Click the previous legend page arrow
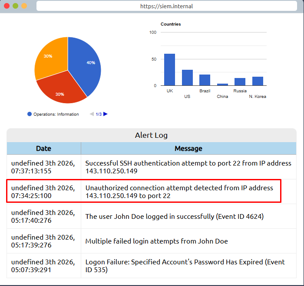This screenshot has width=304, height=286. coord(92,114)
